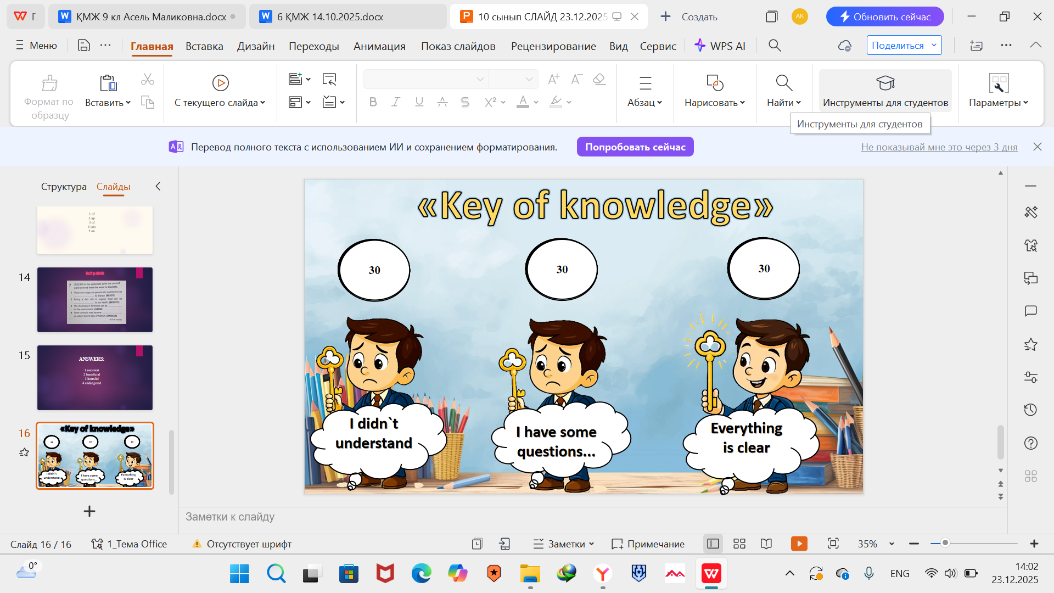1054x593 pixels.
Task: Open comments icon in right sidebar
Action: point(1030,311)
